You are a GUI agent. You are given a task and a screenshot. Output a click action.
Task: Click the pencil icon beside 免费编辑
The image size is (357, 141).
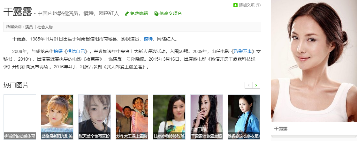pos(127,14)
